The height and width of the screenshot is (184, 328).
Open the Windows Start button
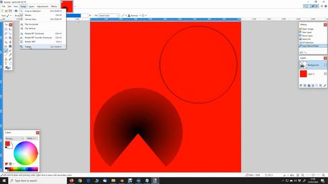click(x=4, y=180)
